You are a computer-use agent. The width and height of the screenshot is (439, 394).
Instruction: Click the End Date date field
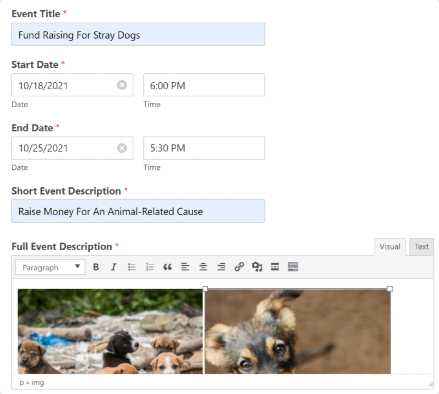(x=72, y=148)
